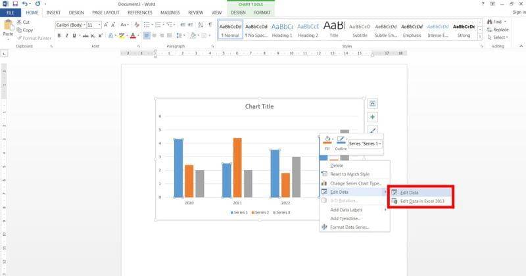Viewport: 526px width, 276px height.
Task: Apply bold formatting from ribbon
Action: (59, 35)
